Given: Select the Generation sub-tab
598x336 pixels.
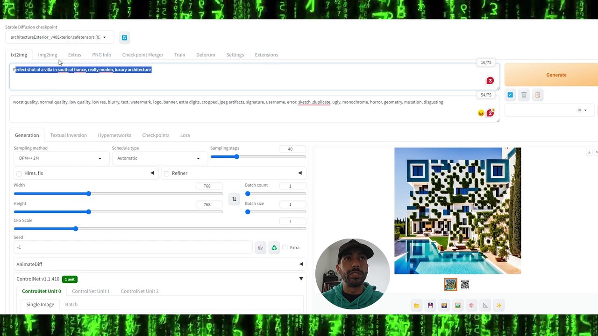Looking at the screenshot, I should (27, 135).
